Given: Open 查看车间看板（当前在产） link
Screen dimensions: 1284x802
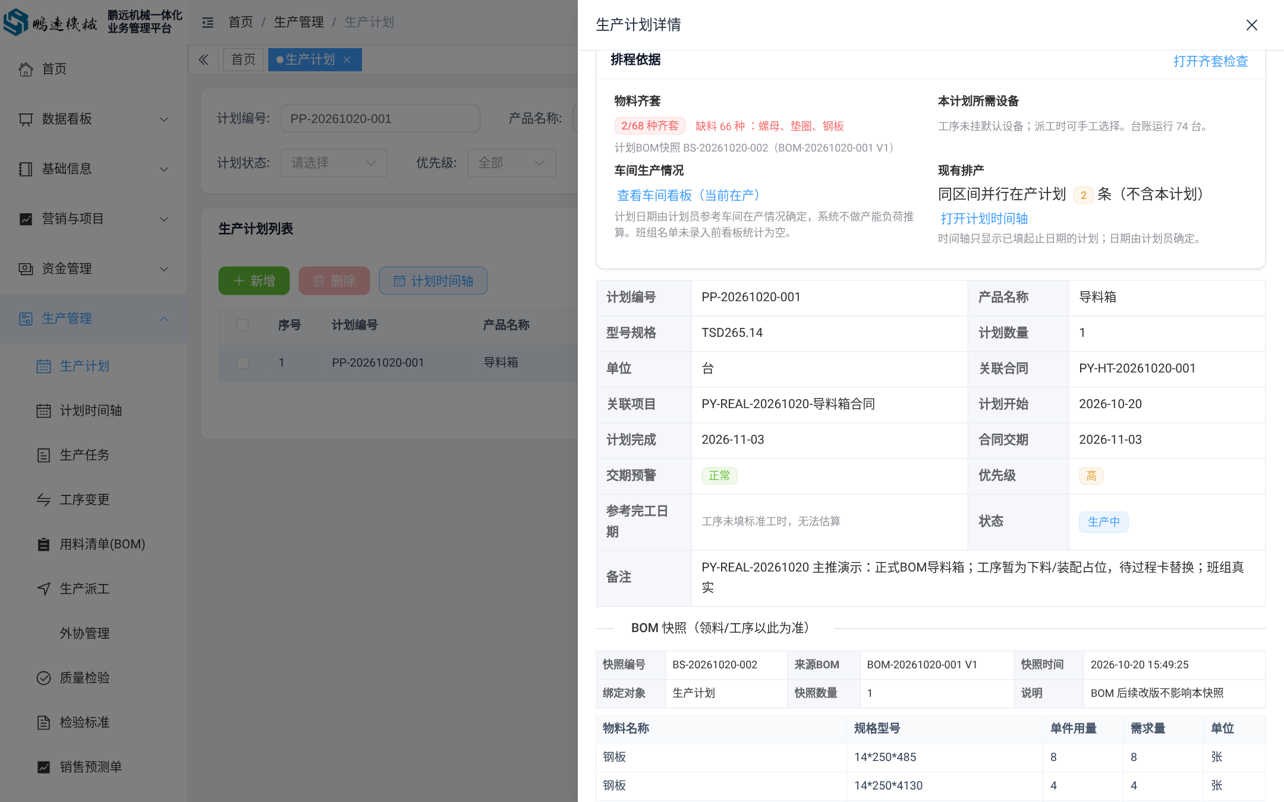Looking at the screenshot, I should [x=688, y=195].
